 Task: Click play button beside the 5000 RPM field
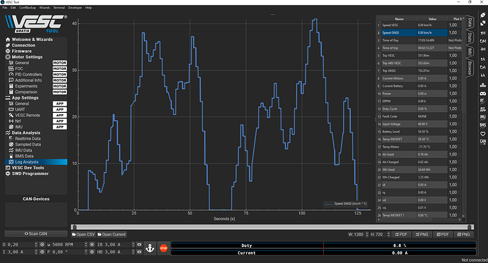tap(92, 245)
